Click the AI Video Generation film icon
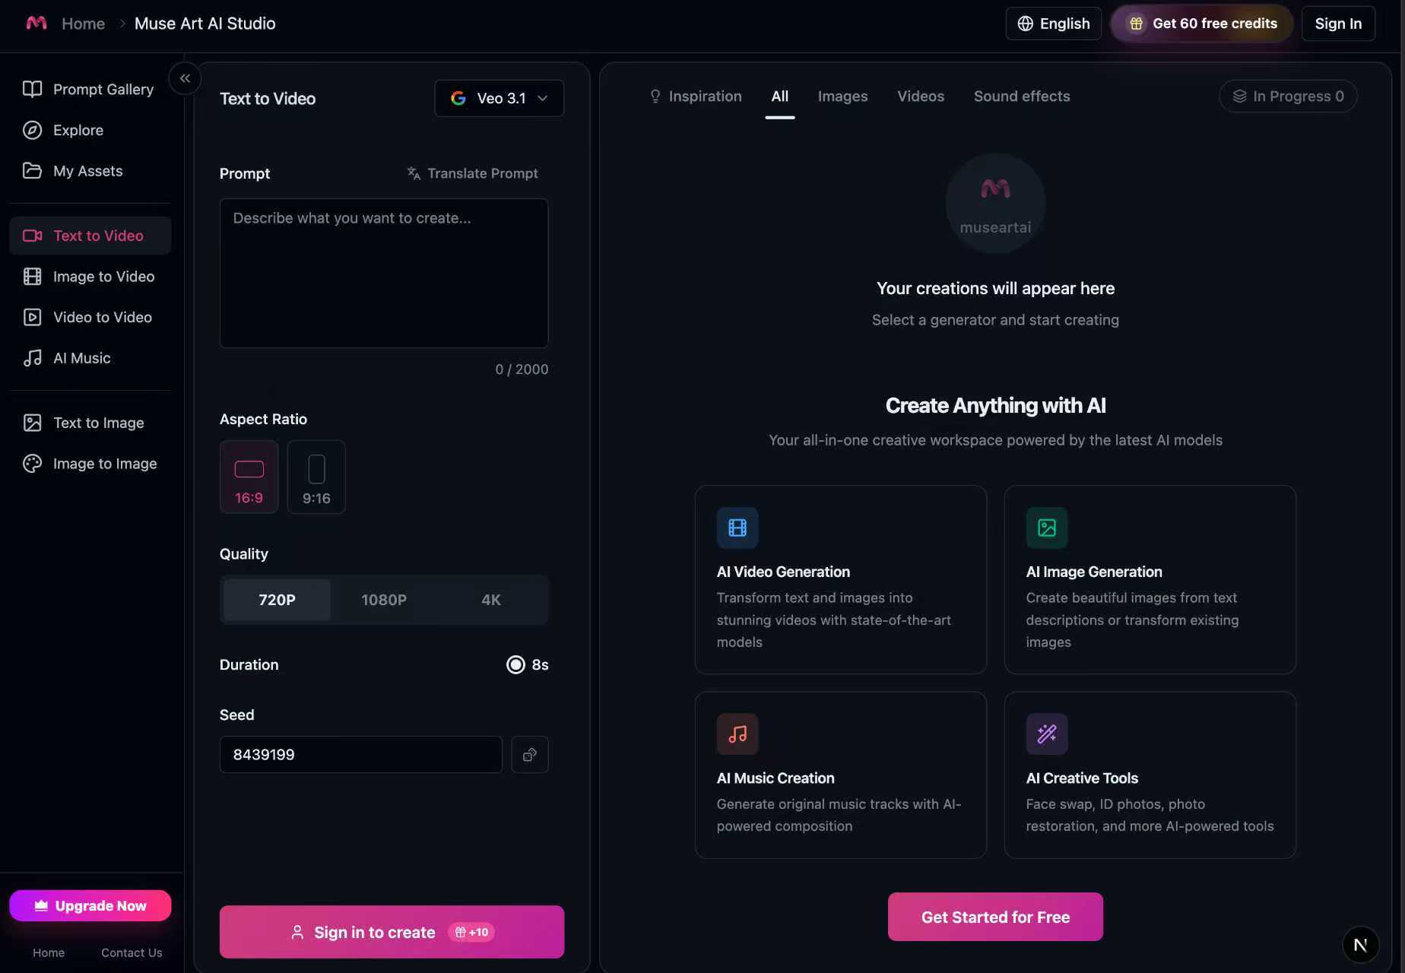The image size is (1405, 973). coord(737,528)
